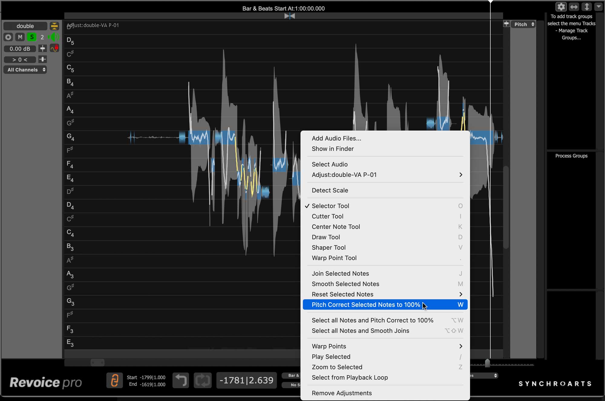
Task: Click the locked waveform icon on double track
Action: tap(54, 48)
